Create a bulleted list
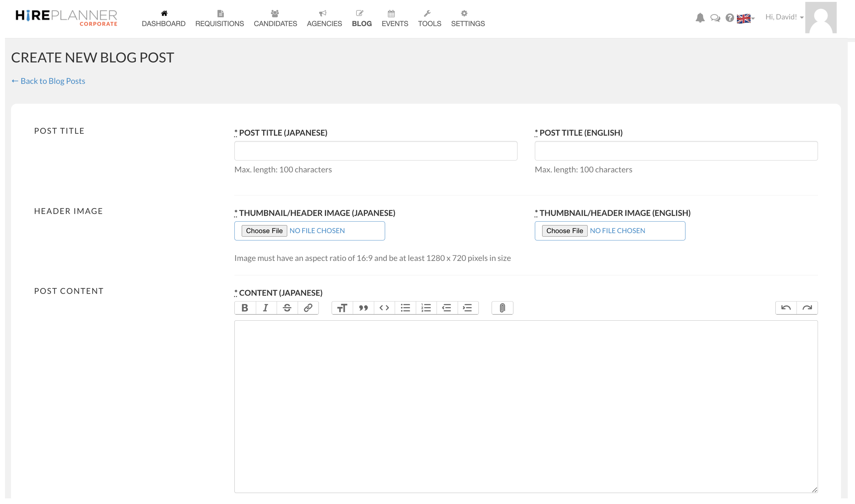The width and height of the screenshot is (855, 504). tap(405, 308)
